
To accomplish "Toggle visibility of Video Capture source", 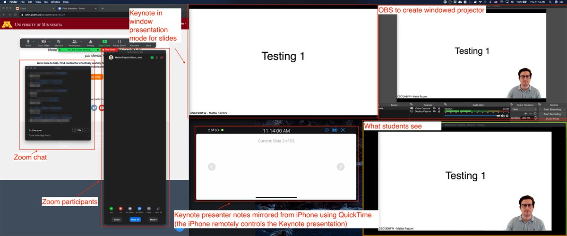I will (434, 108).
